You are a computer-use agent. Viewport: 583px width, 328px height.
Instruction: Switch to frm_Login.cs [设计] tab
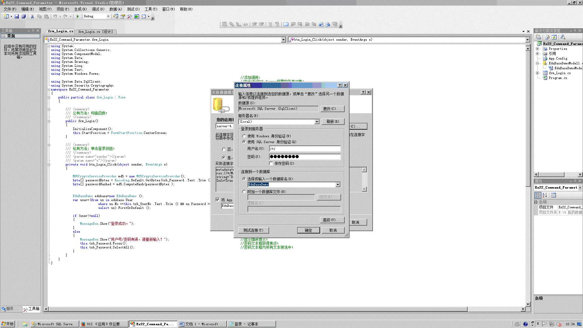click(x=95, y=32)
